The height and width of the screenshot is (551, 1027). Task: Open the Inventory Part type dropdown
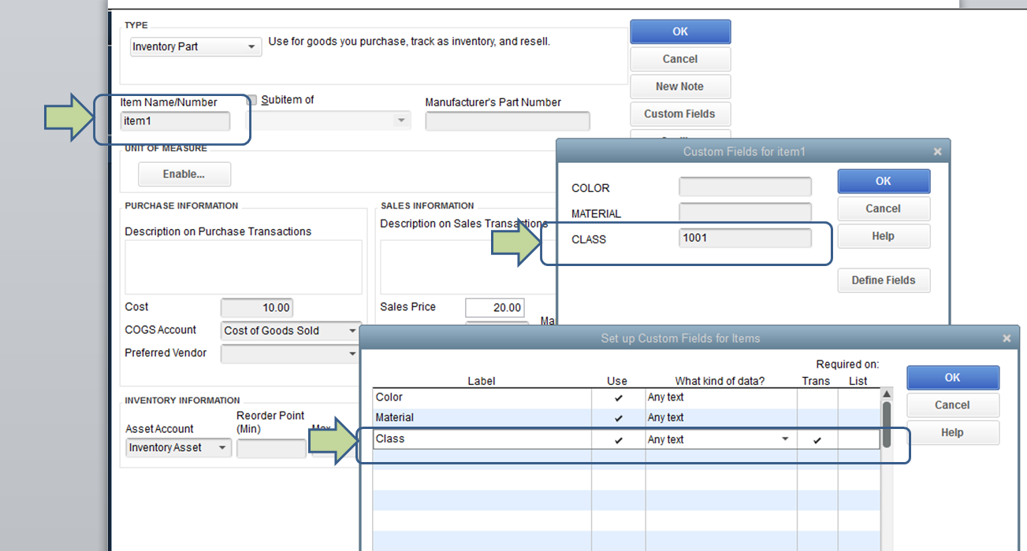(x=251, y=47)
